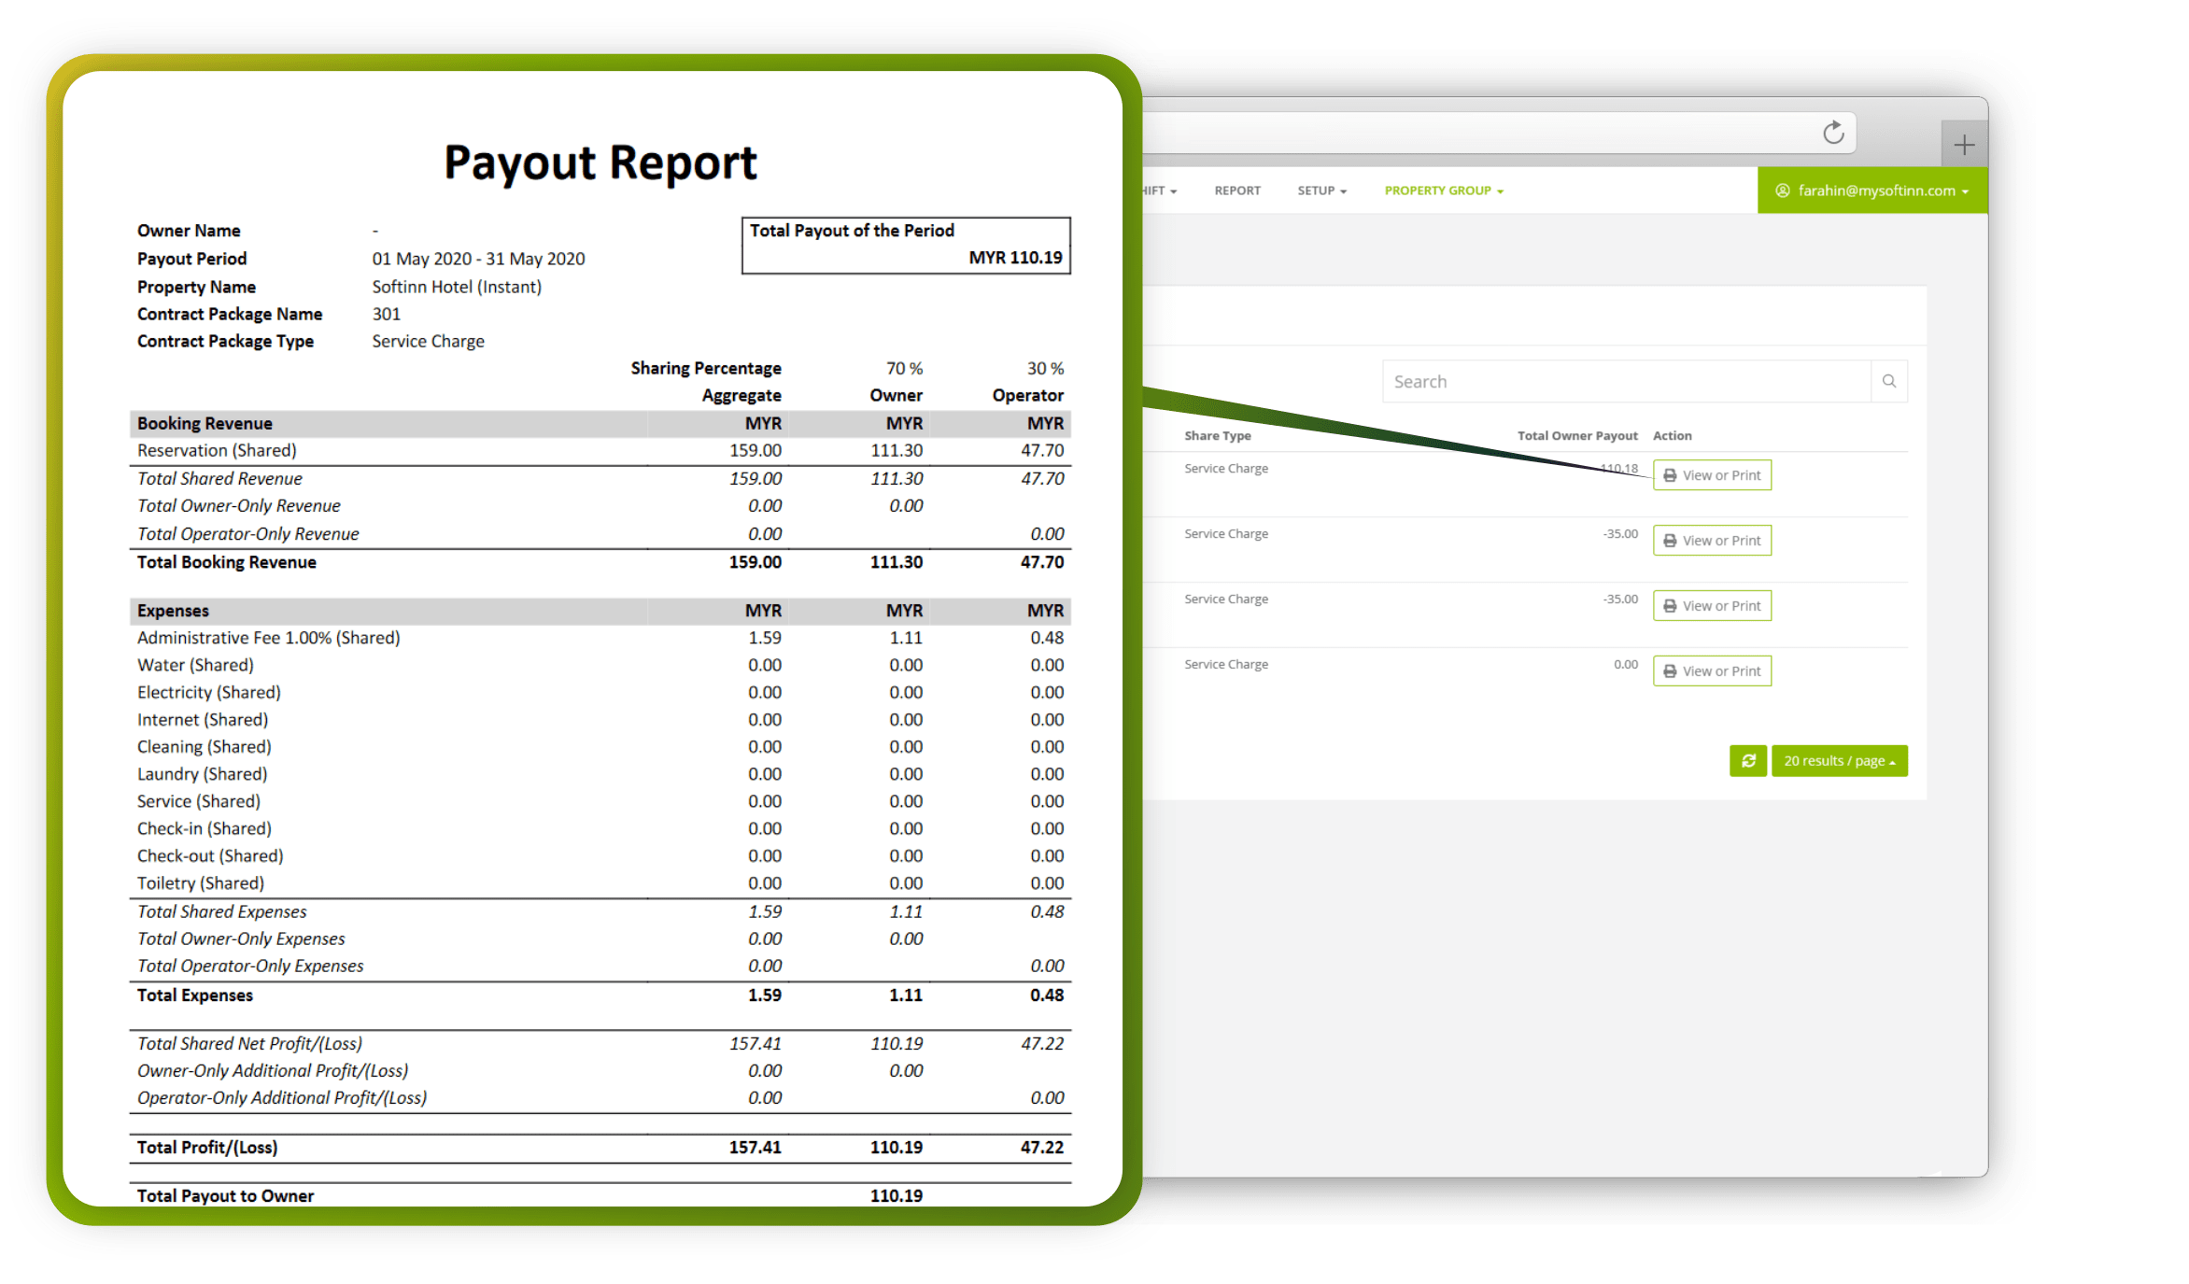Open the REPORT menu item

1237,190
